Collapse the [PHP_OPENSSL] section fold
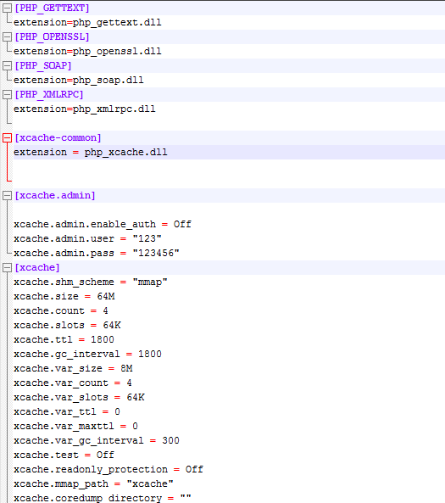445x503 pixels. click(x=7, y=36)
